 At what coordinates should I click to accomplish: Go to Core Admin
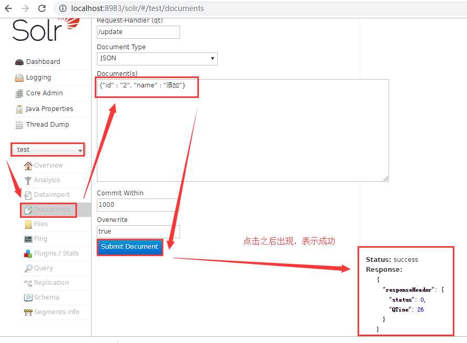pyautogui.click(x=45, y=93)
